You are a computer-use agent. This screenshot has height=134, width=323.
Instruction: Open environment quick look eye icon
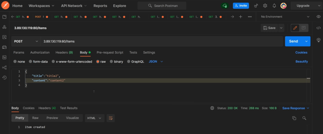coord(318,16)
